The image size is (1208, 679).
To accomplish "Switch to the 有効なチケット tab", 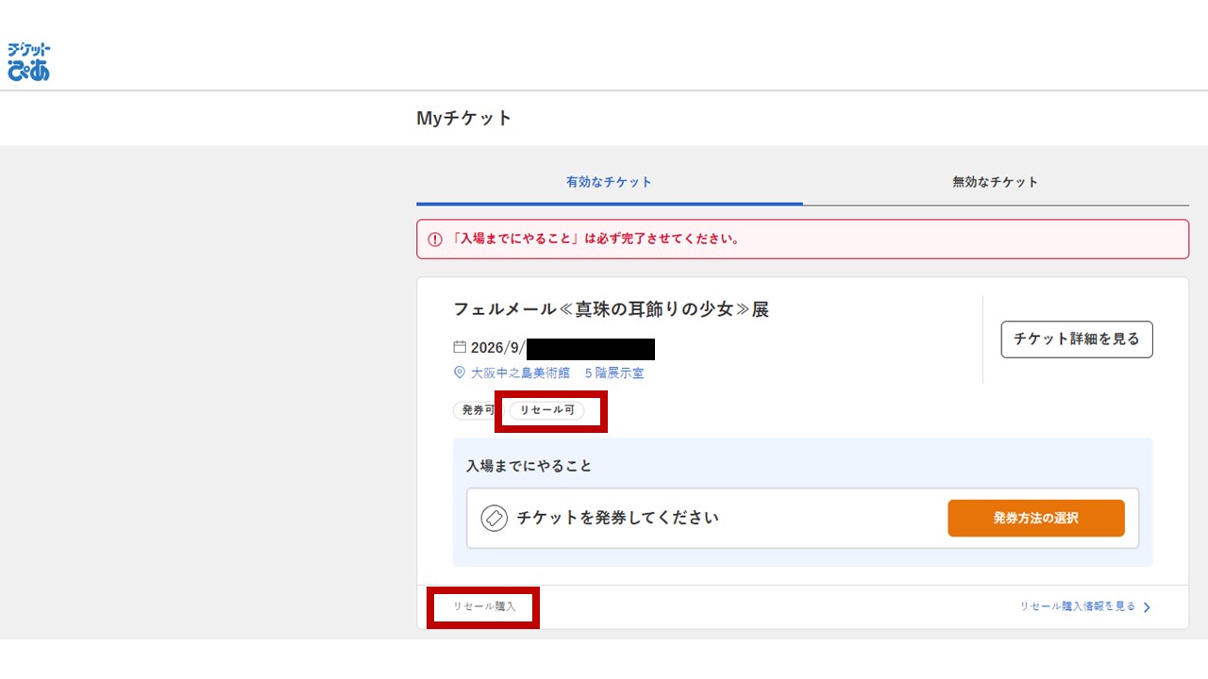I will 609,182.
